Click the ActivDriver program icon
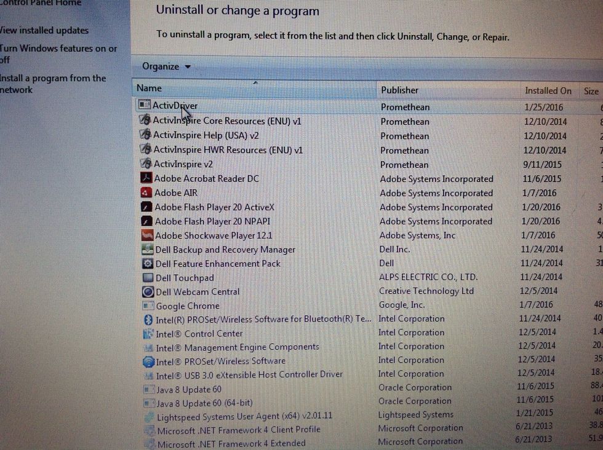 coord(144,106)
